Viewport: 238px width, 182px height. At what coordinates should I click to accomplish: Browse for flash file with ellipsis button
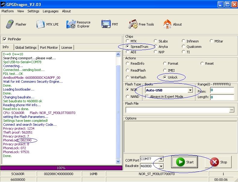(x=232, y=110)
